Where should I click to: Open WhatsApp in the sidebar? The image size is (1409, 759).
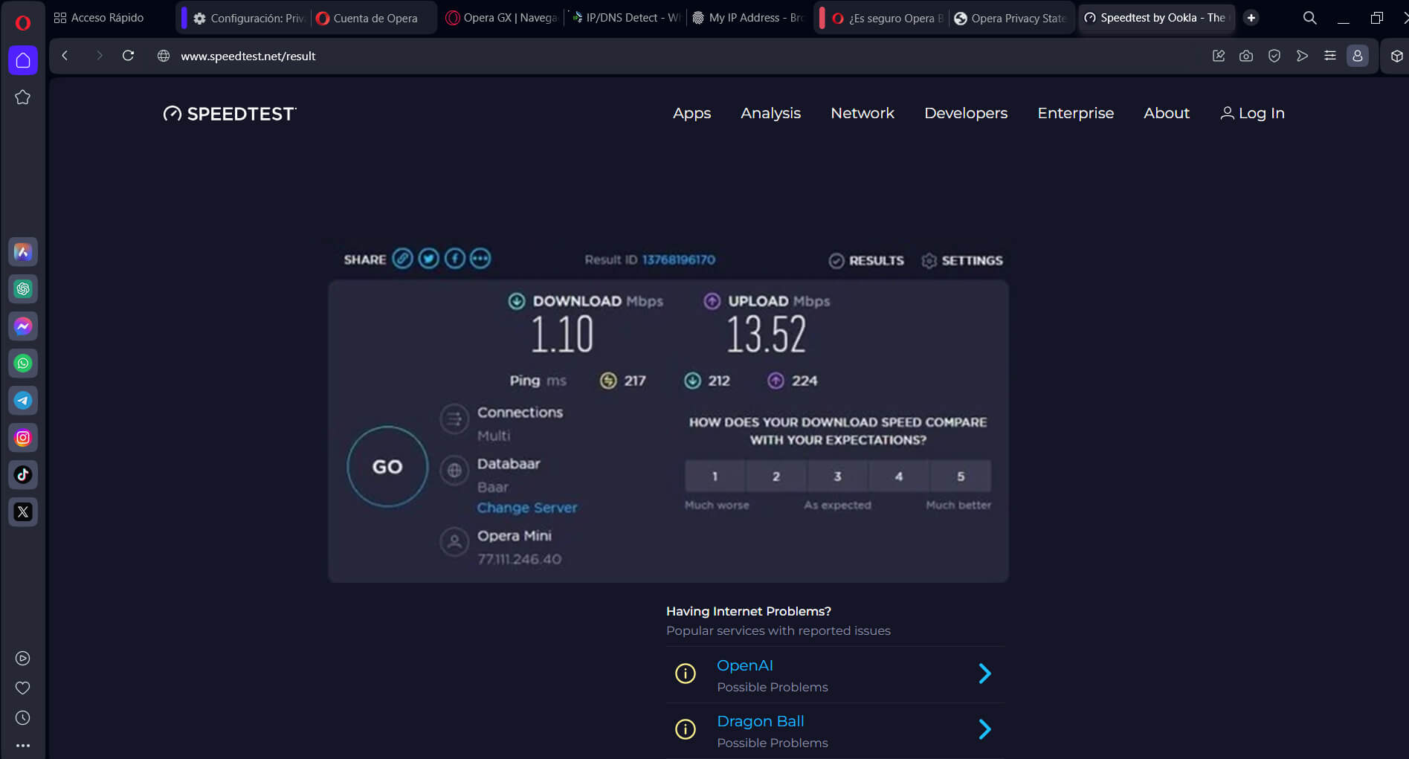[23, 364]
